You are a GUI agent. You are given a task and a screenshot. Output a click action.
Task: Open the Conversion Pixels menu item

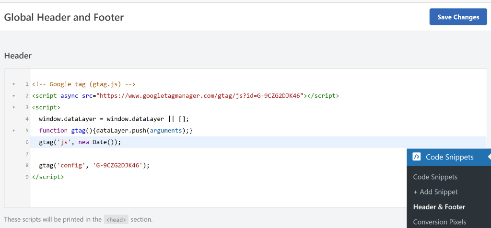[439, 222]
